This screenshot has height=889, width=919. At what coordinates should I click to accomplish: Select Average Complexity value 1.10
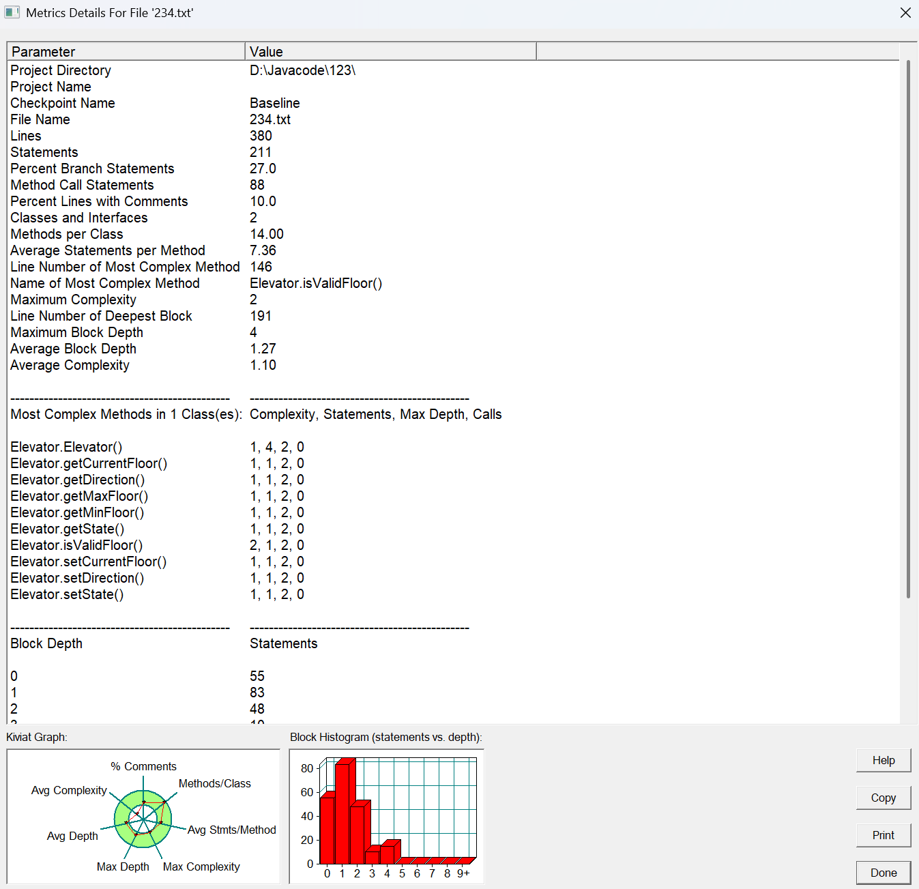pyautogui.click(x=263, y=365)
